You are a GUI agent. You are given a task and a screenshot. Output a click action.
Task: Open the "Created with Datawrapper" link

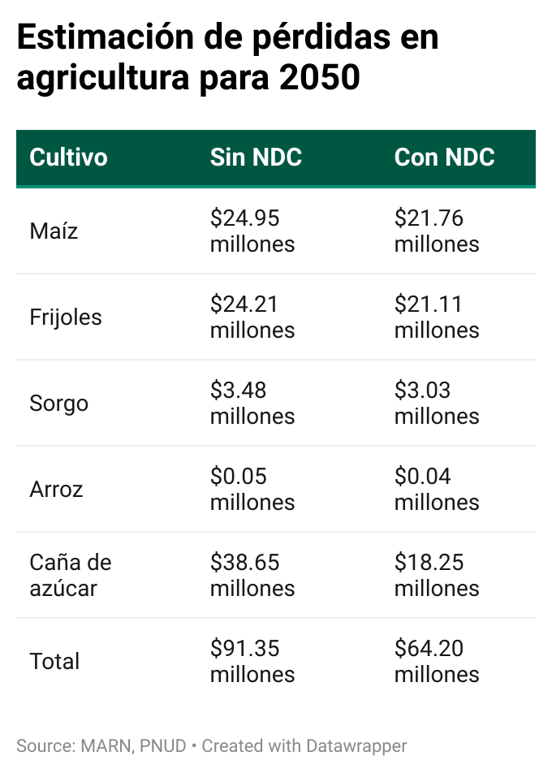pyautogui.click(x=304, y=745)
